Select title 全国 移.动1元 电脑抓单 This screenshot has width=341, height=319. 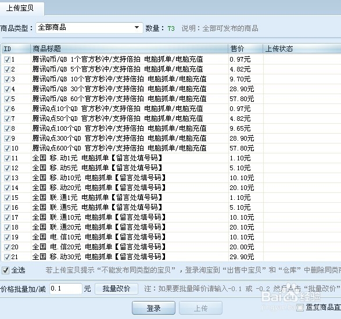(98, 158)
